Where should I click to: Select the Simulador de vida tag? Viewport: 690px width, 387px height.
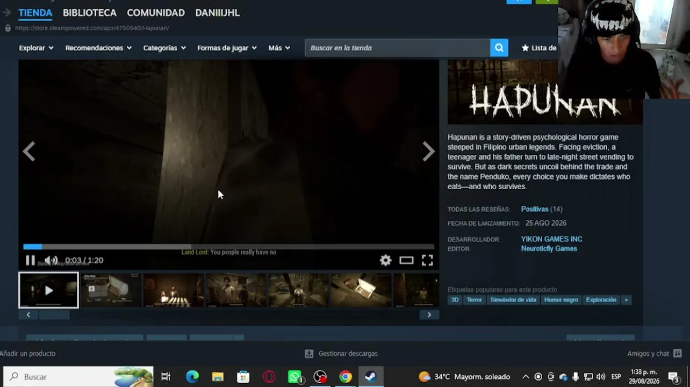pos(513,300)
